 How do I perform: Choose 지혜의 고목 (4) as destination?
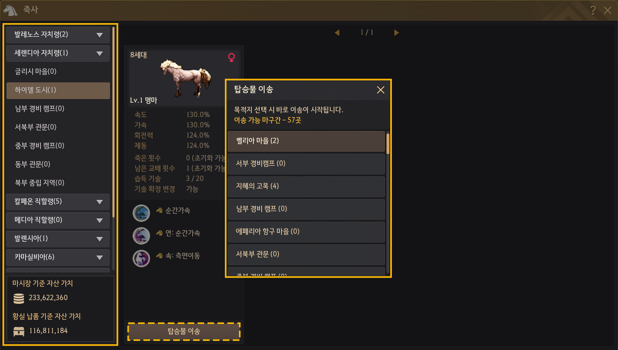(x=306, y=187)
